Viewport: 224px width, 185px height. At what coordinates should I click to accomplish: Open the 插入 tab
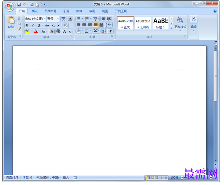pyautogui.click(x=34, y=11)
